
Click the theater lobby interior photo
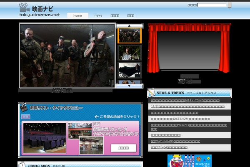[91, 145]
